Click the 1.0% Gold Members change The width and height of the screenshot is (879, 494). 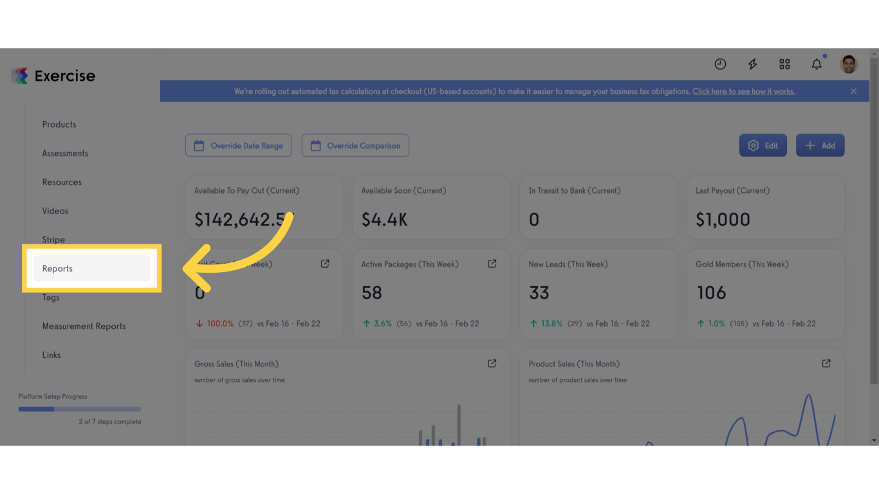click(x=711, y=324)
